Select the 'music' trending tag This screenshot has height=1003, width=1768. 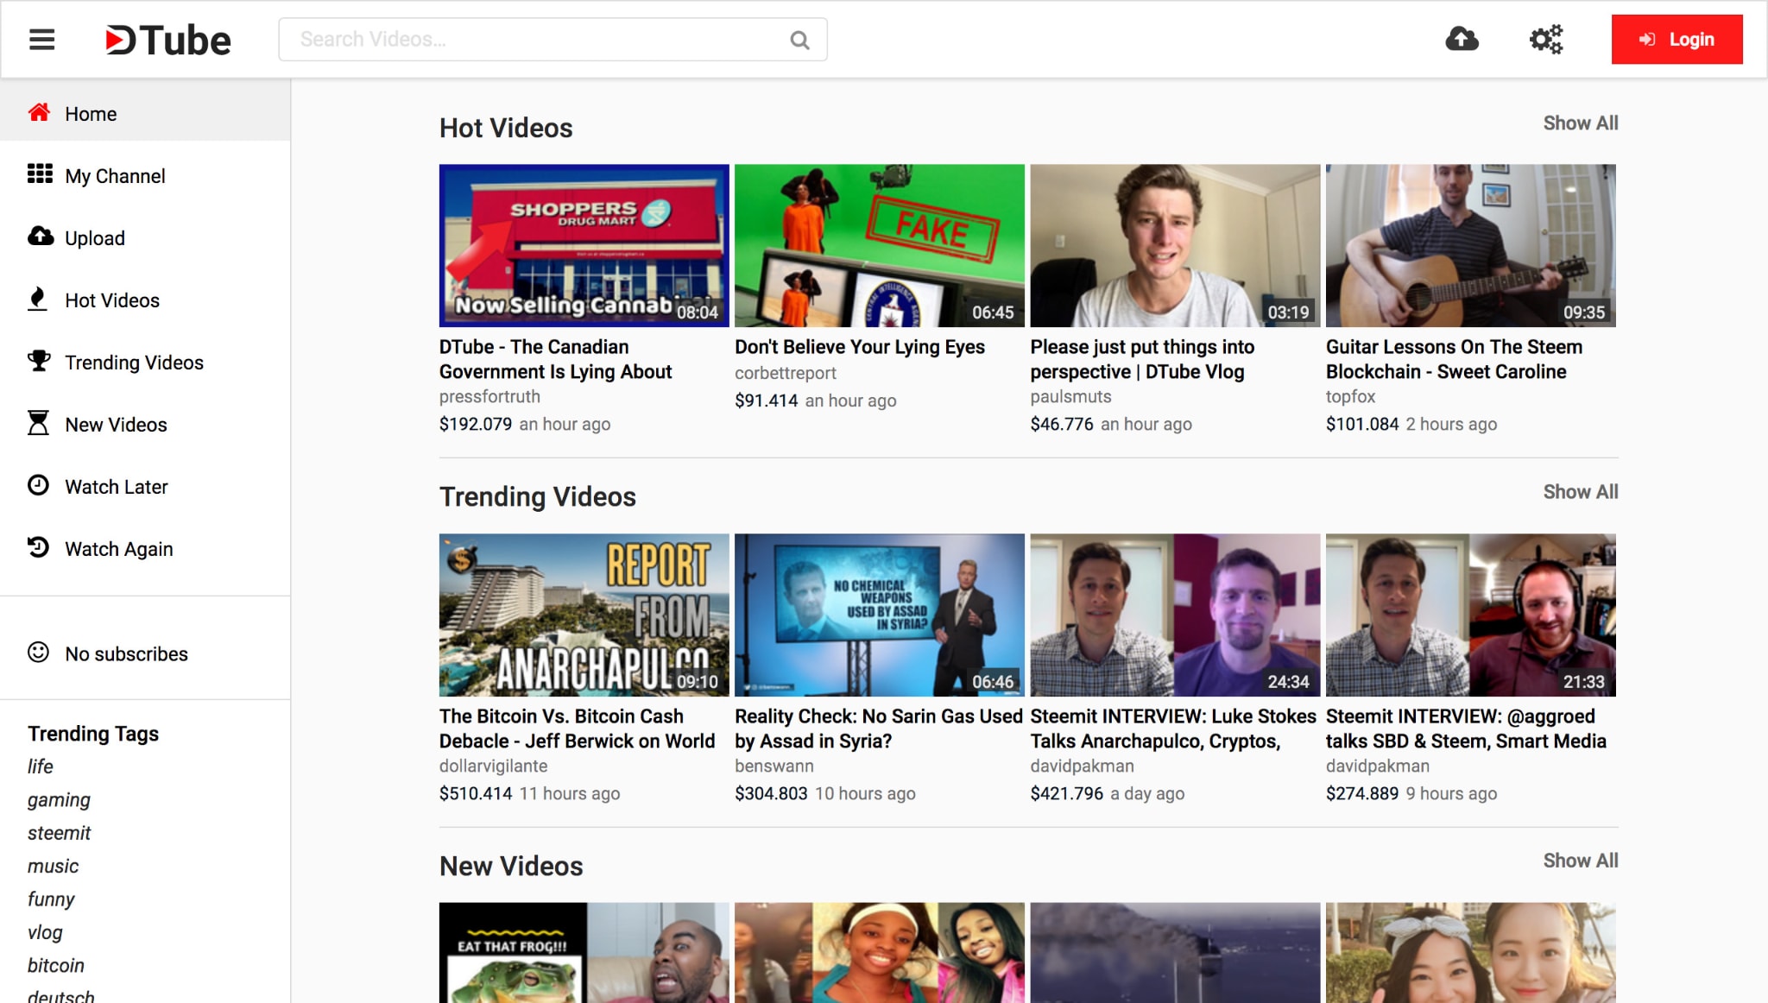[53, 866]
